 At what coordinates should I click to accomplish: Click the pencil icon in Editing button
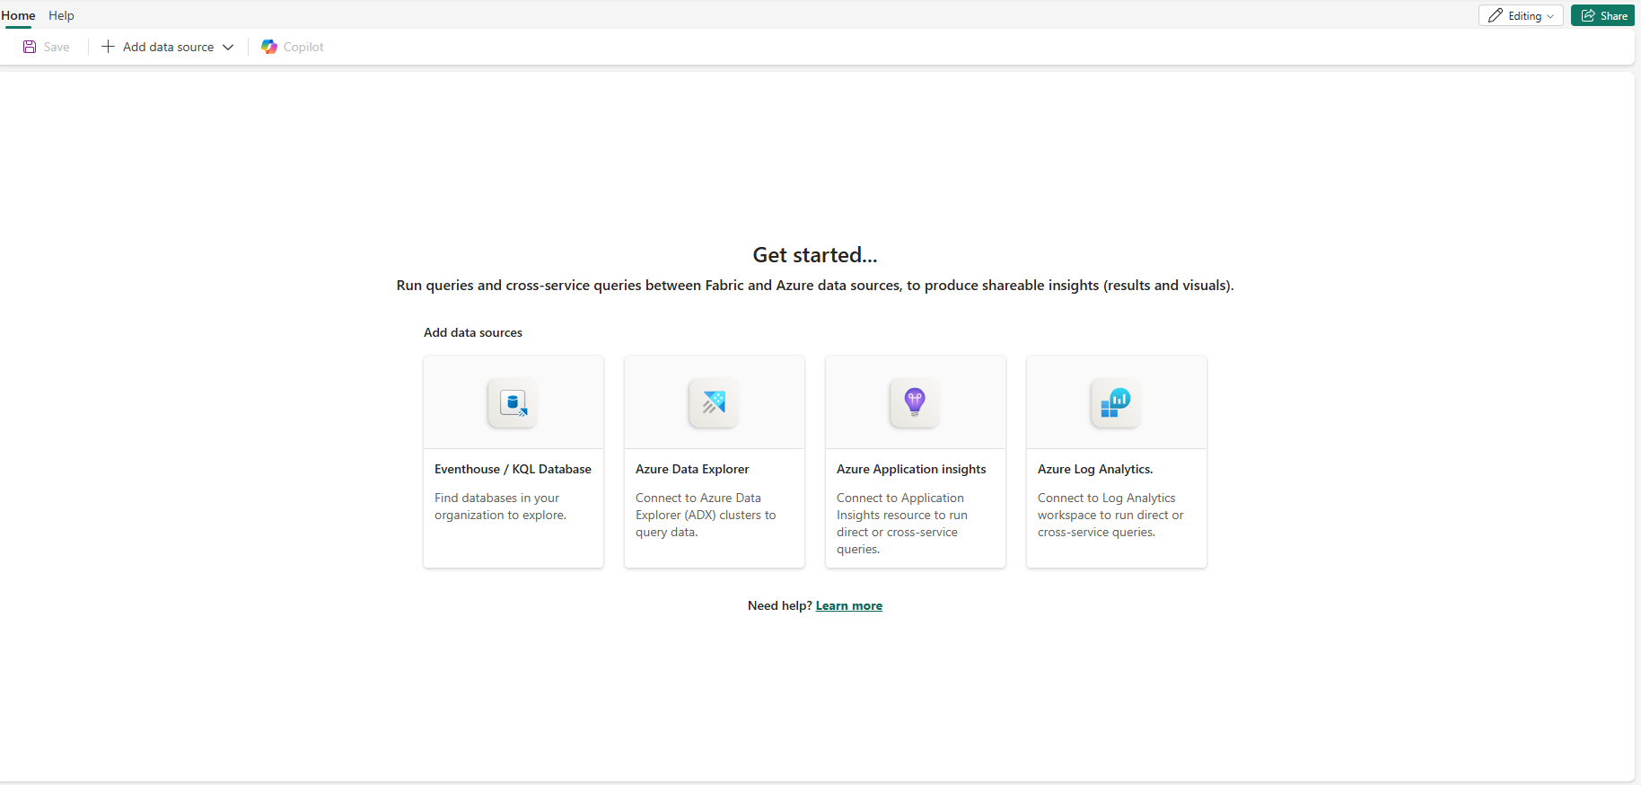click(1496, 15)
